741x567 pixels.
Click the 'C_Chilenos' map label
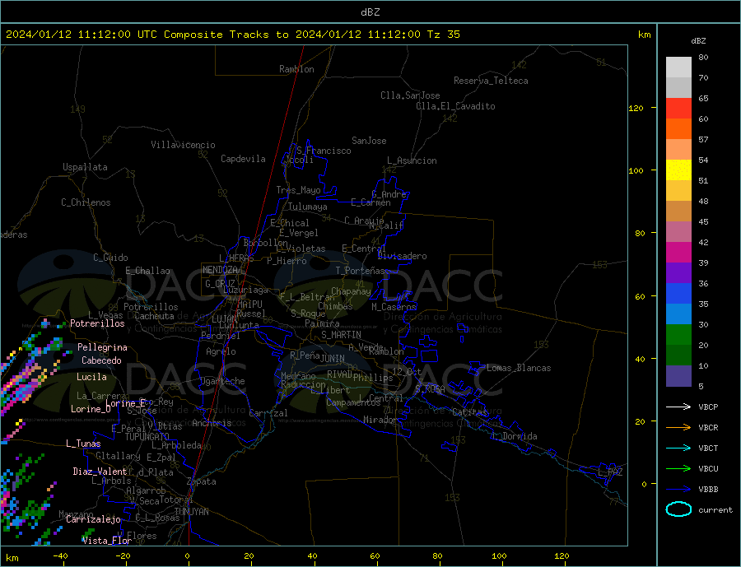pyautogui.click(x=86, y=202)
